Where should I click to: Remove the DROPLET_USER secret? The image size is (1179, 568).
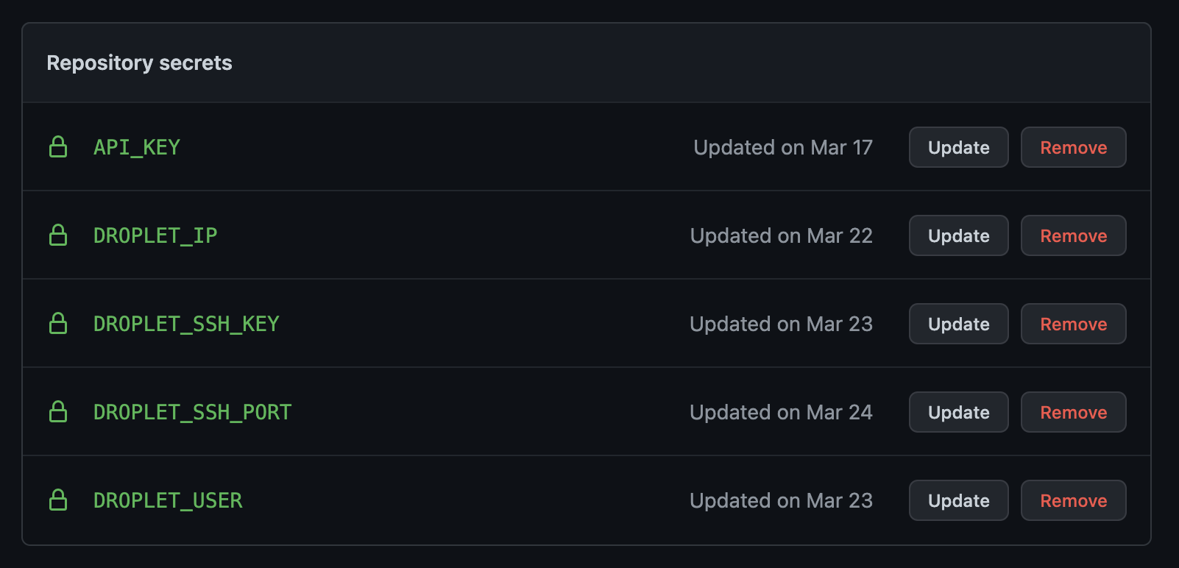1073,500
